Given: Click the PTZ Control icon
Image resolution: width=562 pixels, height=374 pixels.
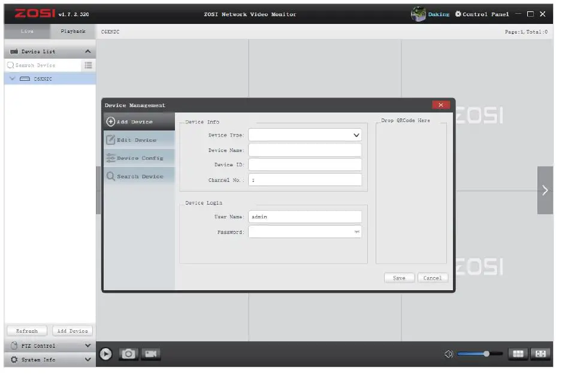Looking at the screenshot, I should (14, 346).
